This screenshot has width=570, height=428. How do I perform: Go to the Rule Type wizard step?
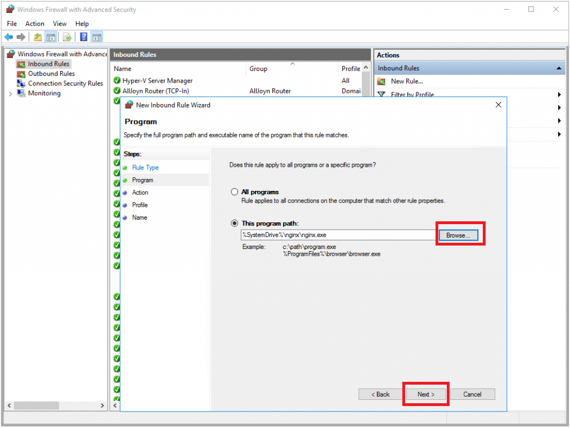145,167
